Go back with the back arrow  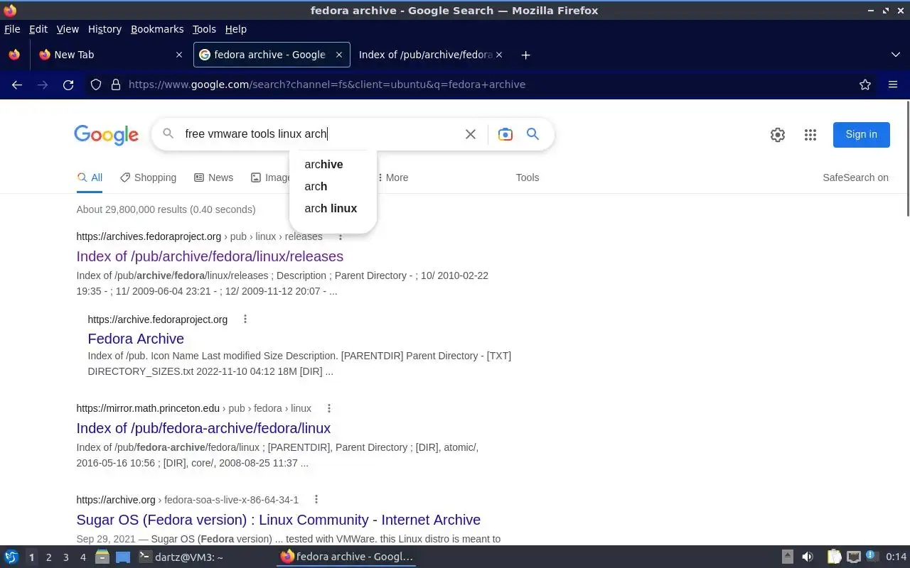coord(17,84)
